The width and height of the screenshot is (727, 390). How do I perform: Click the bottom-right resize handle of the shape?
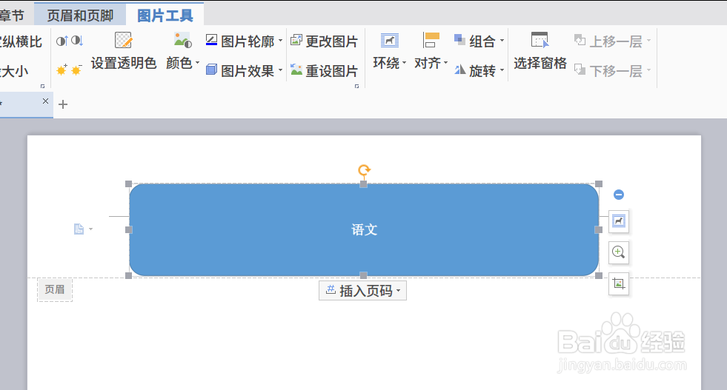point(599,275)
